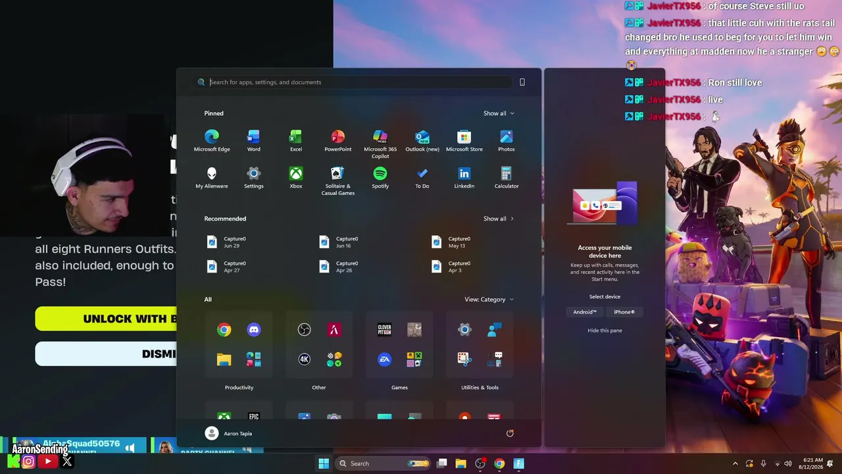Viewport: 842px width, 474px height.
Task: Click the Windows Start button on taskbar
Action: (x=324, y=463)
